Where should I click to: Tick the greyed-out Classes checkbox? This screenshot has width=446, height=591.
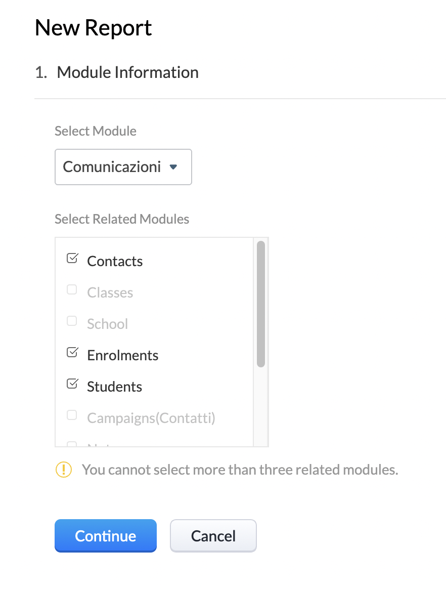72,290
